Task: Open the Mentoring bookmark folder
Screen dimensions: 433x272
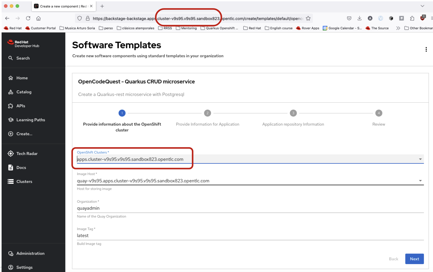Action: (x=186, y=28)
